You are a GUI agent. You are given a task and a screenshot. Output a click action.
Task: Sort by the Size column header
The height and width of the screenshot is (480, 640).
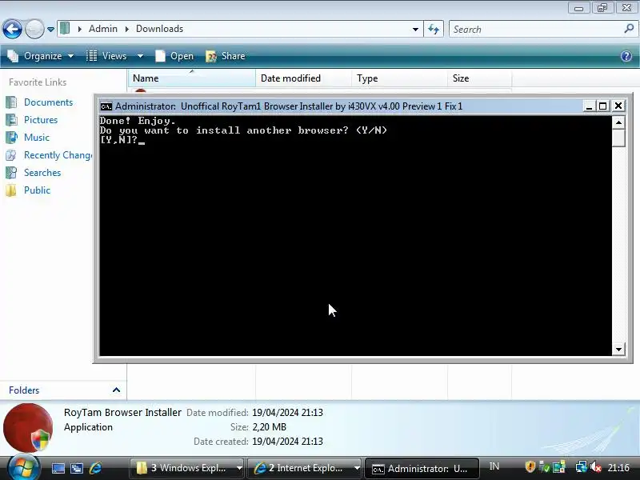(x=479, y=78)
